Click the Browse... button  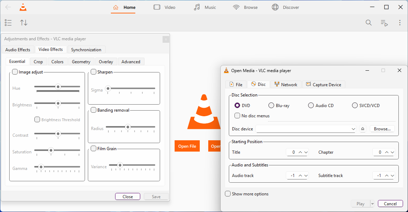click(382, 129)
